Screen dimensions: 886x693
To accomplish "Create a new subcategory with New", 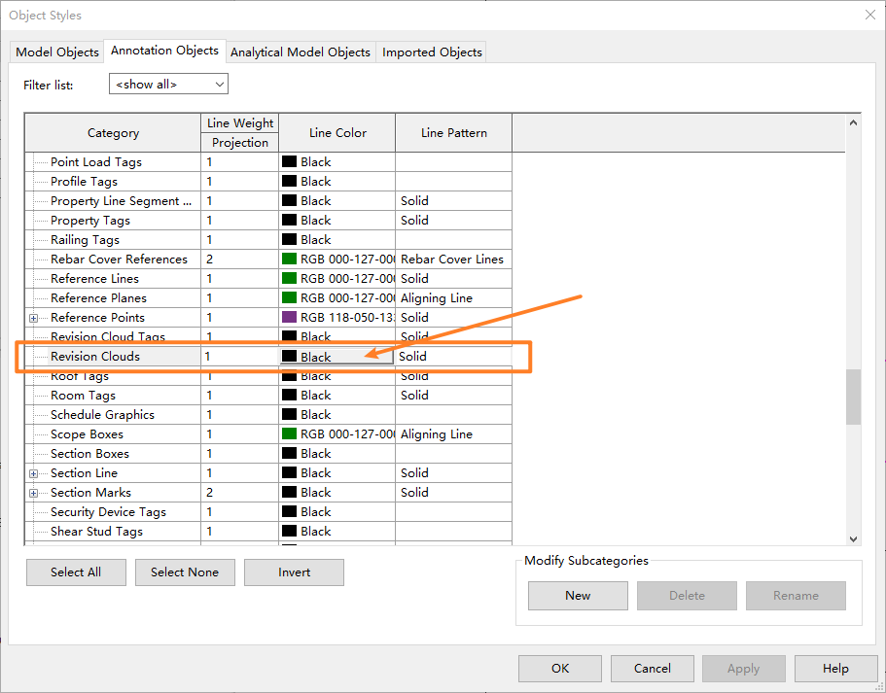I will coord(578,595).
